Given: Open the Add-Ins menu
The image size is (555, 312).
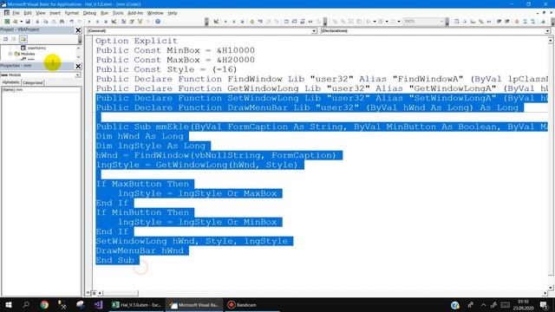Looking at the screenshot, I should point(135,13).
